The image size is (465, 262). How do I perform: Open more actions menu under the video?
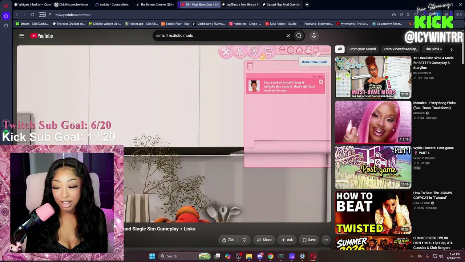pyautogui.click(x=326, y=240)
